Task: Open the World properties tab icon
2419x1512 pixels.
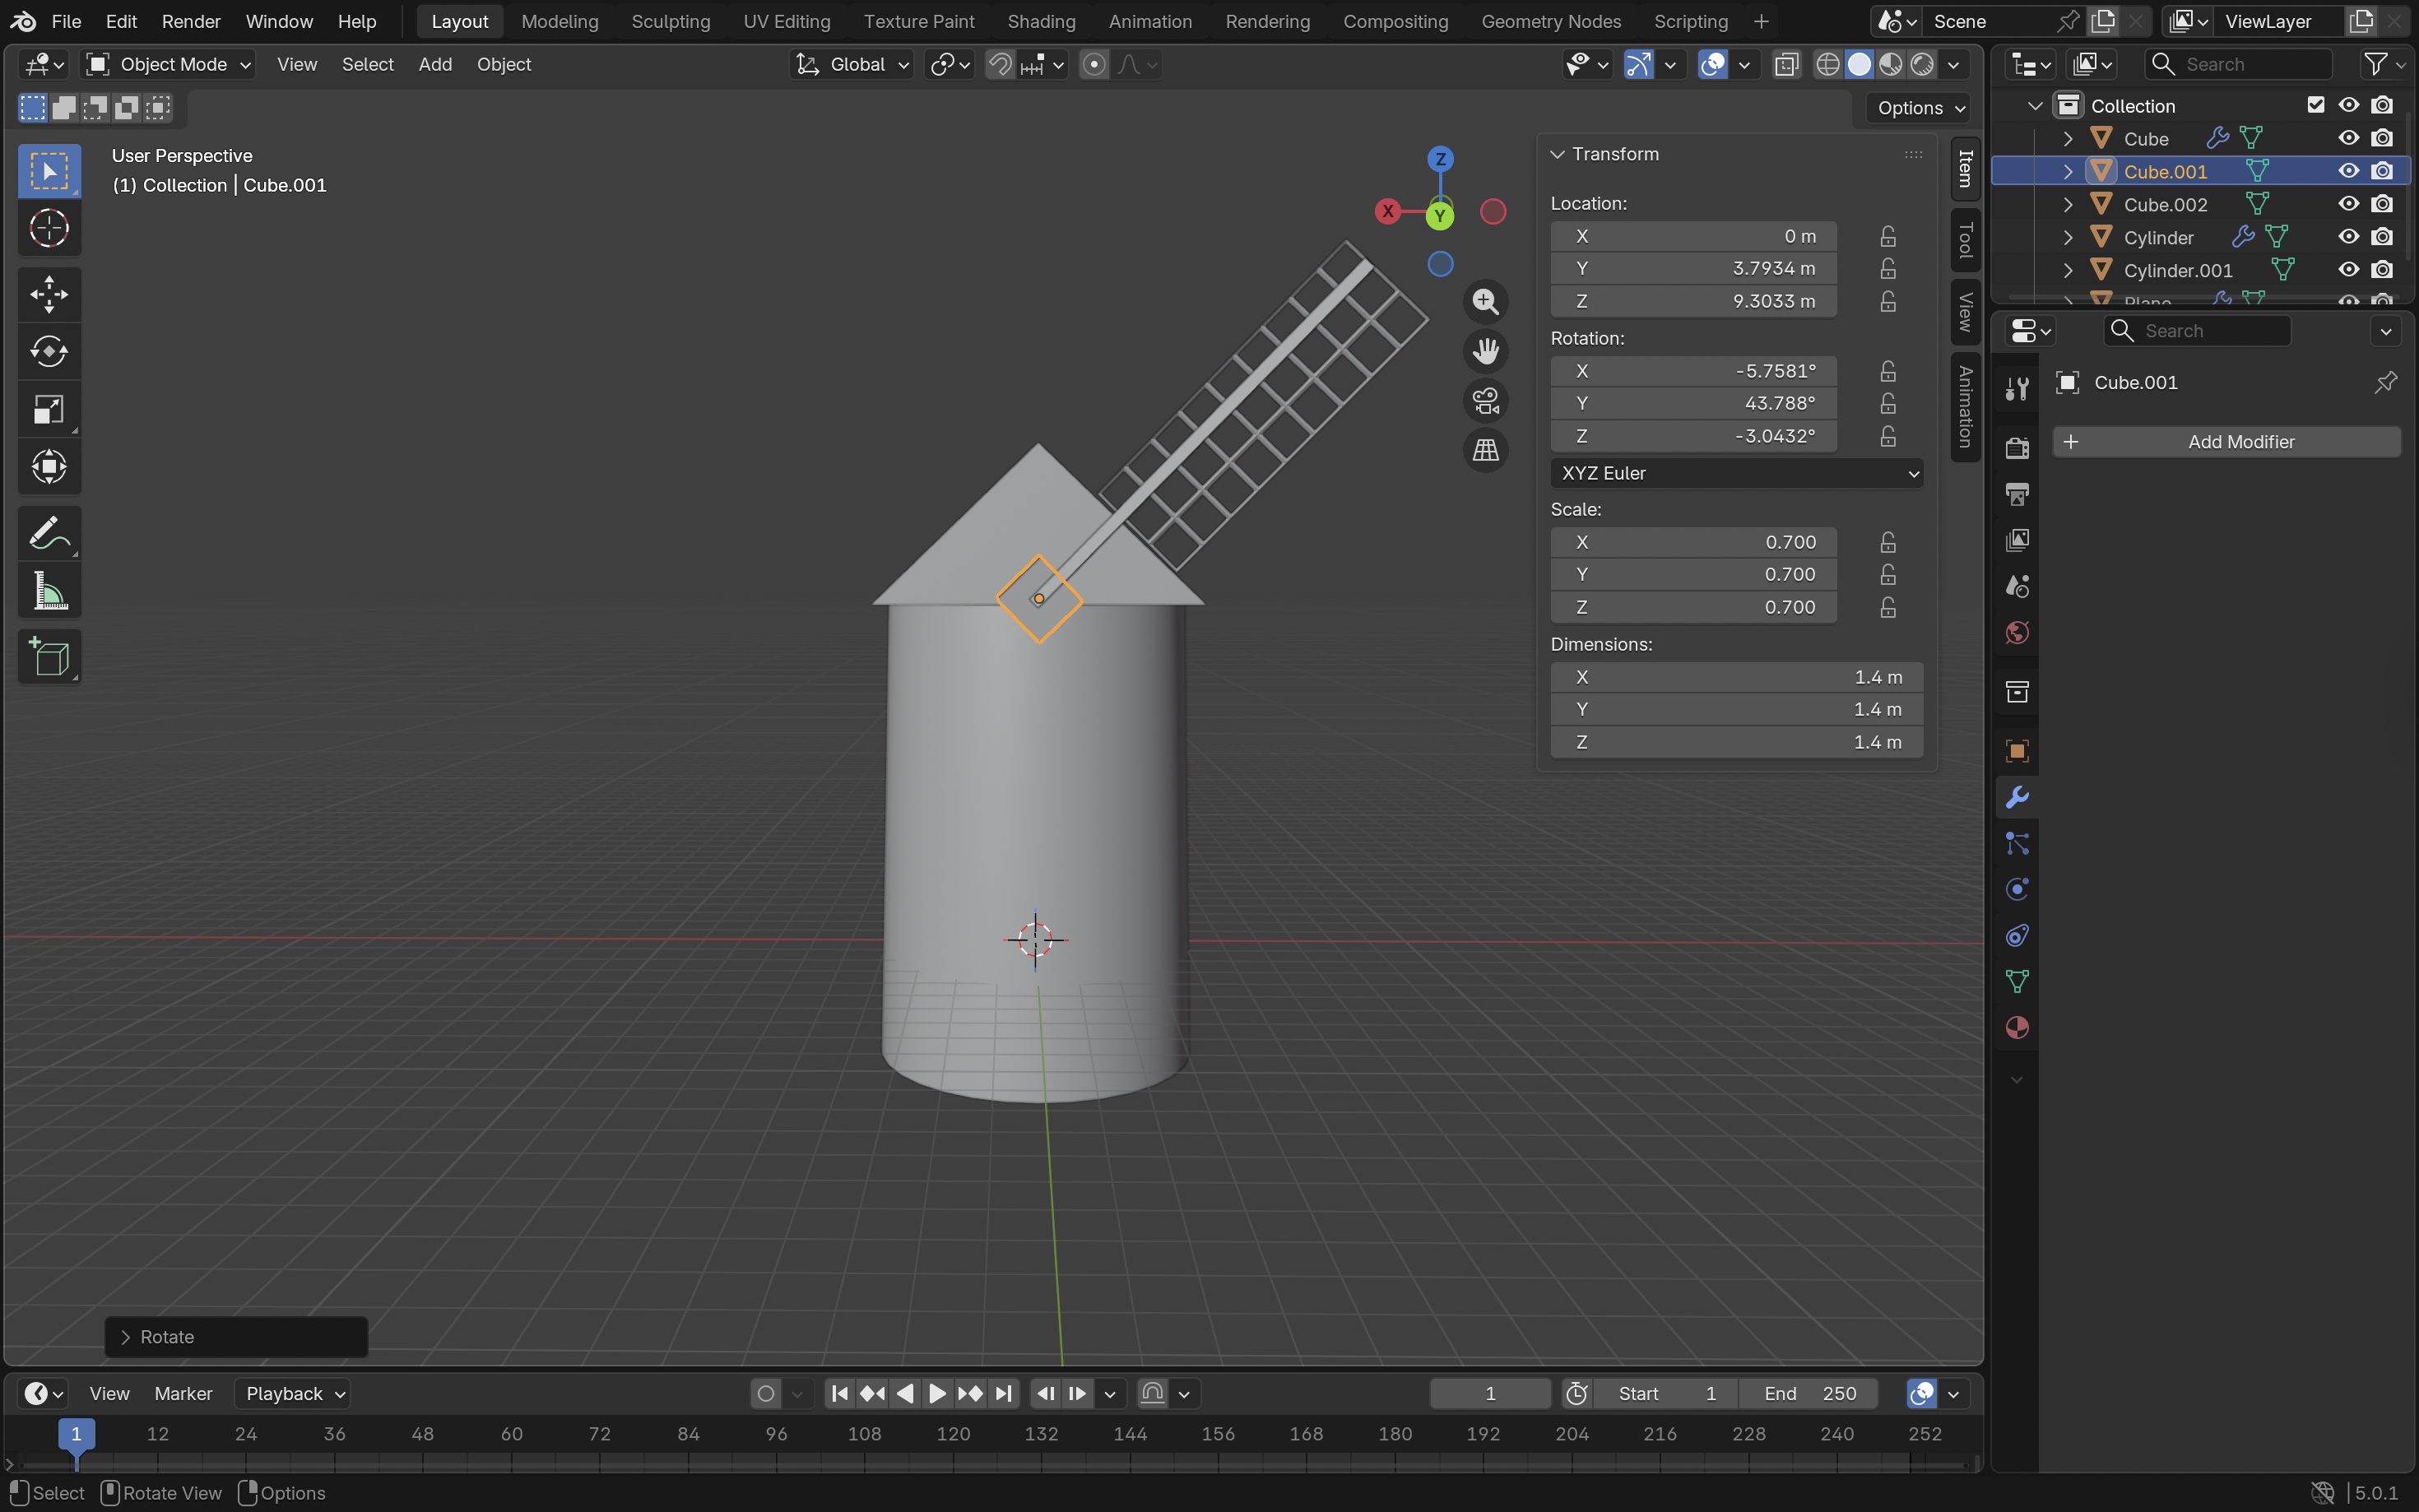Action: [2017, 633]
